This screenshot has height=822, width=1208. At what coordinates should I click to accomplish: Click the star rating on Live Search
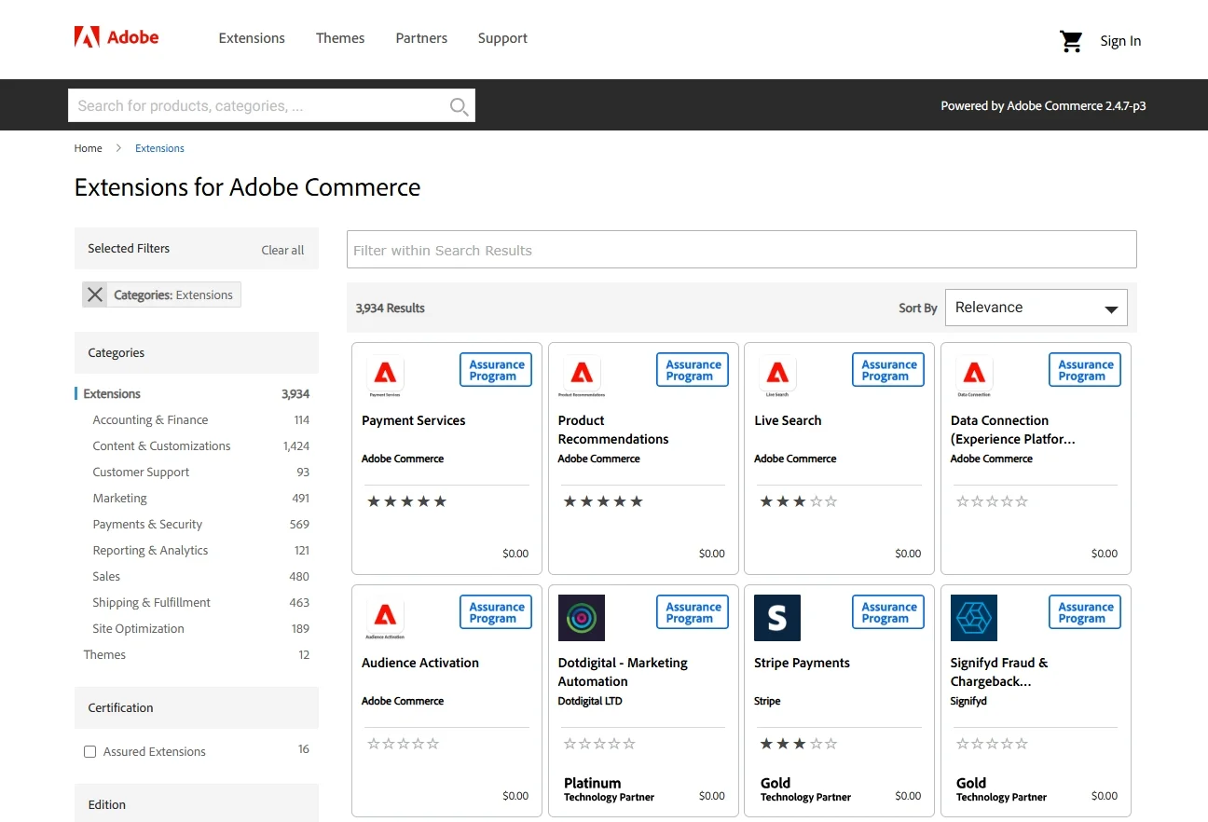[799, 501]
